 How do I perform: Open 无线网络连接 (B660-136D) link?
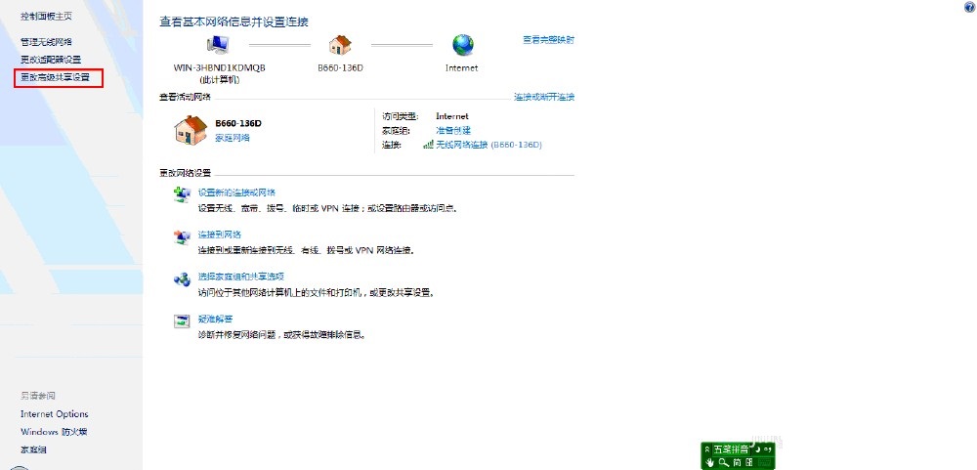click(x=488, y=145)
